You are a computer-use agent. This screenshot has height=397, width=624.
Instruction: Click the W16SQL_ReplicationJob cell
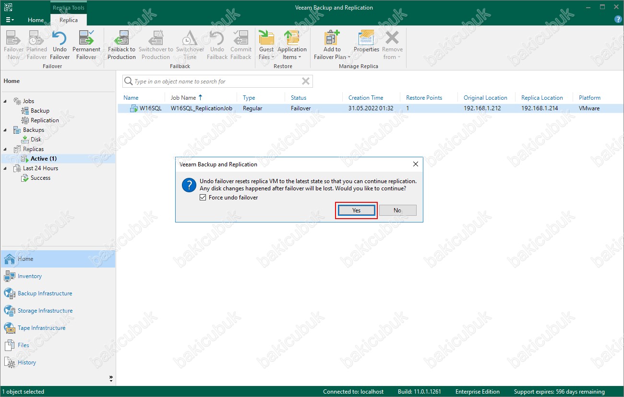[202, 108]
